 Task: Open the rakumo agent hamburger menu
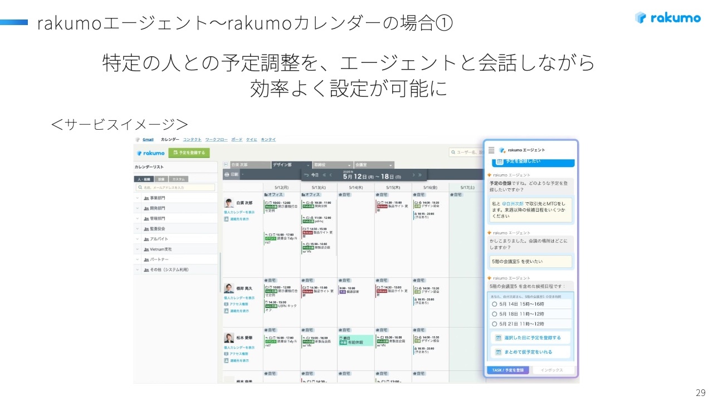[x=491, y=150]
